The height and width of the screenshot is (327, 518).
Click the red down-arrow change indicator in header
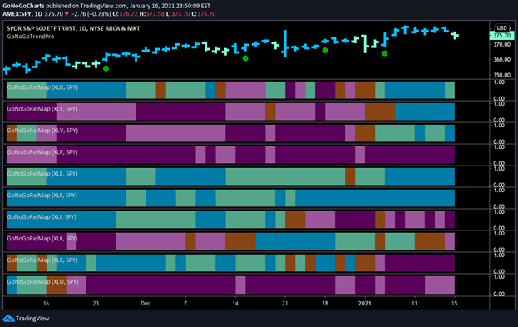point(67,14)
